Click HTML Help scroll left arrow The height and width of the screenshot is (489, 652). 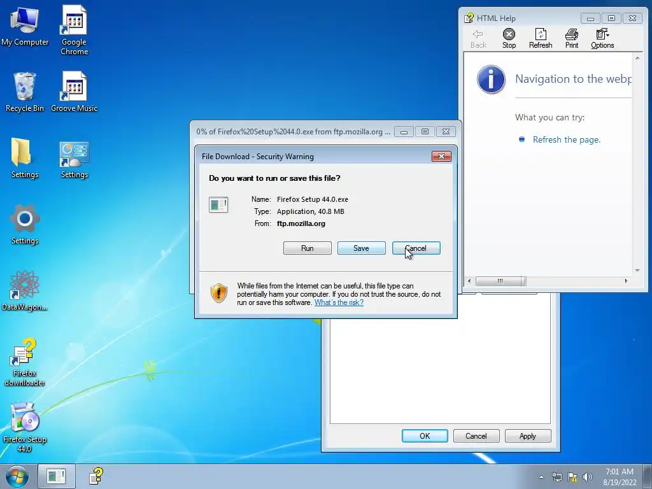[469, 281]
